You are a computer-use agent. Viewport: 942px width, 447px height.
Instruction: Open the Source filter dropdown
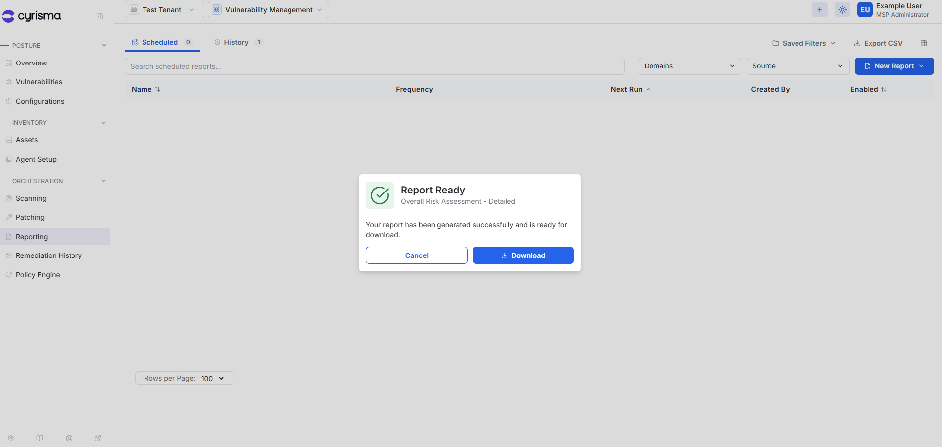coord(797,66)
